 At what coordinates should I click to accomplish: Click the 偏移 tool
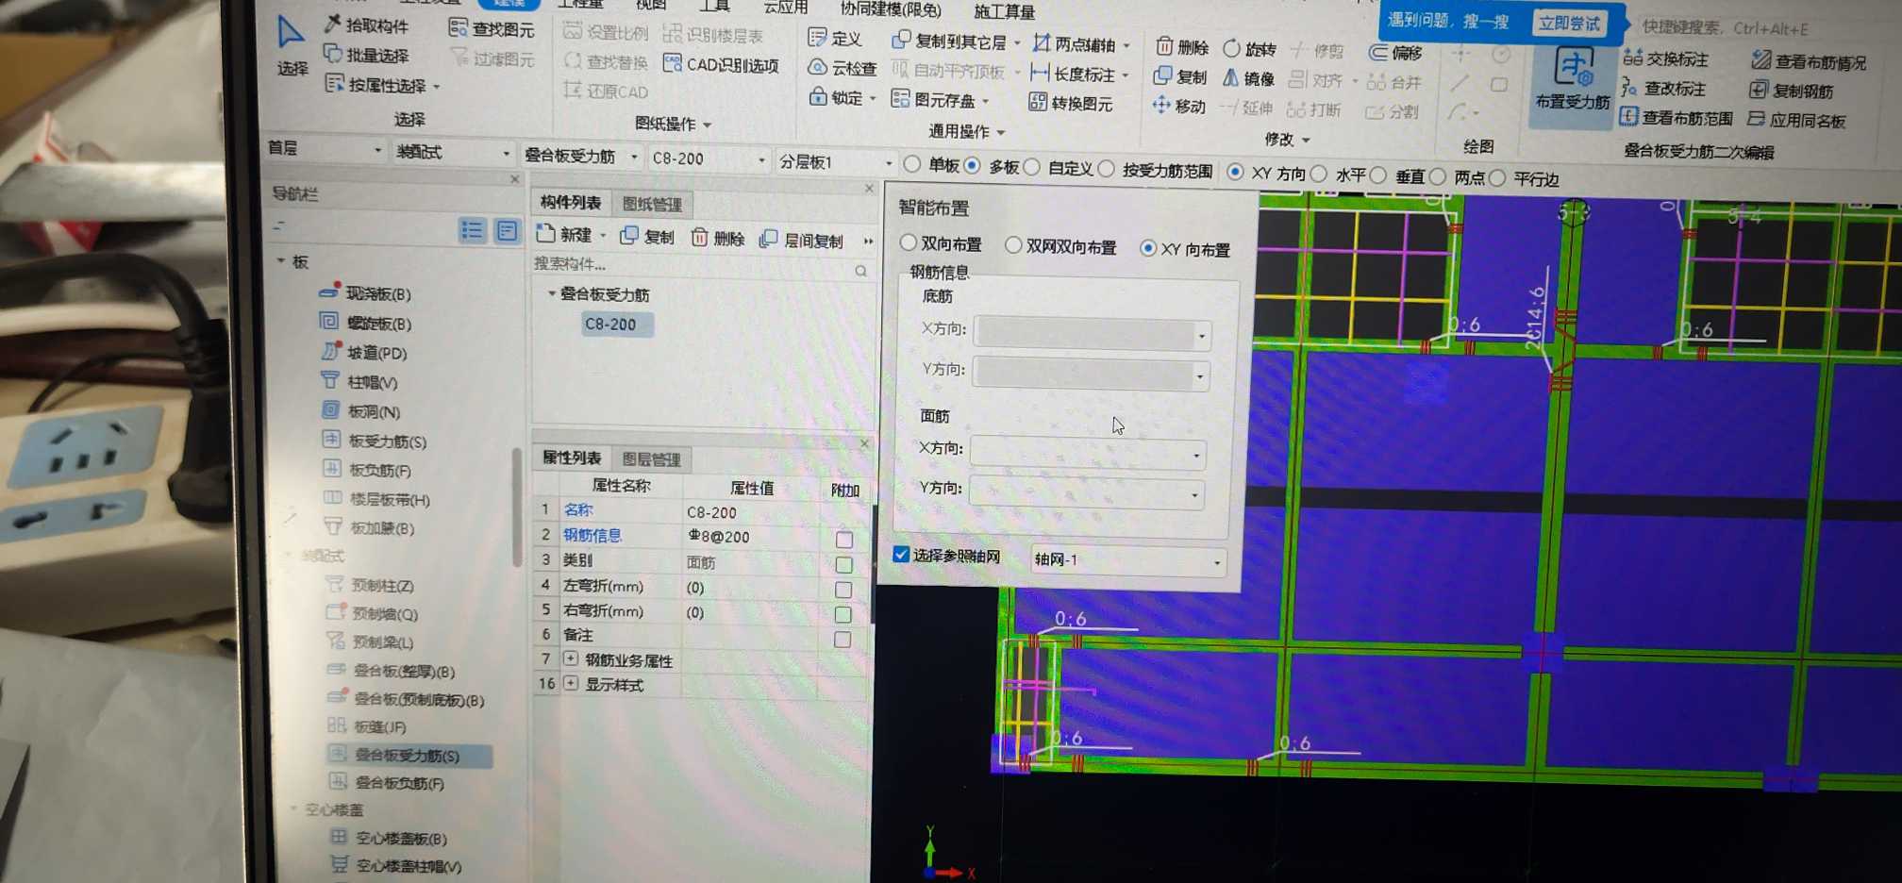(x=1396, y=53)
